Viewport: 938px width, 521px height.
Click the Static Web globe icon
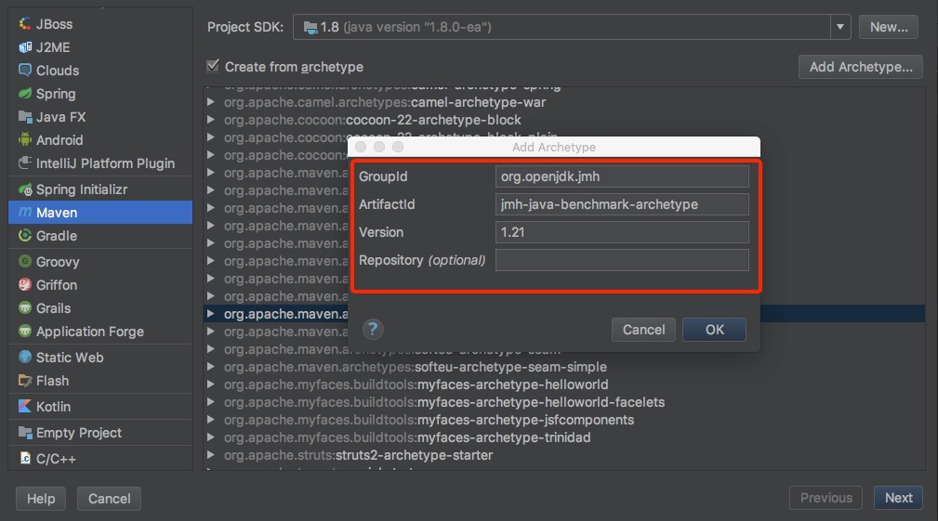point(24,358)
